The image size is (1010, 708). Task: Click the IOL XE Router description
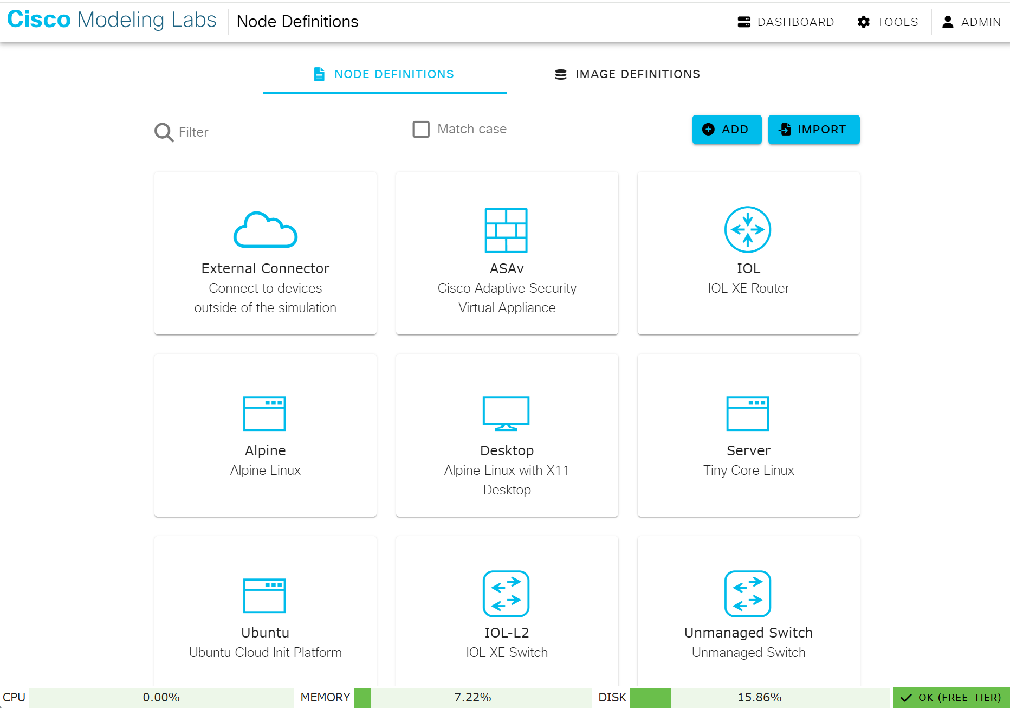tap(749, 288)
